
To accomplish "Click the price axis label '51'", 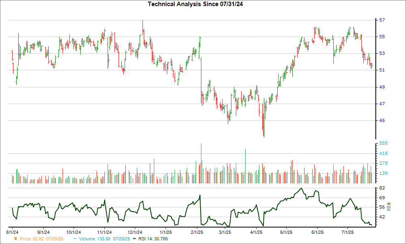I will (382, 70).
